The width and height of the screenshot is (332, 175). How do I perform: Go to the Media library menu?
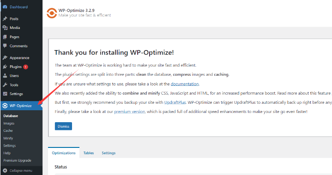15,28
